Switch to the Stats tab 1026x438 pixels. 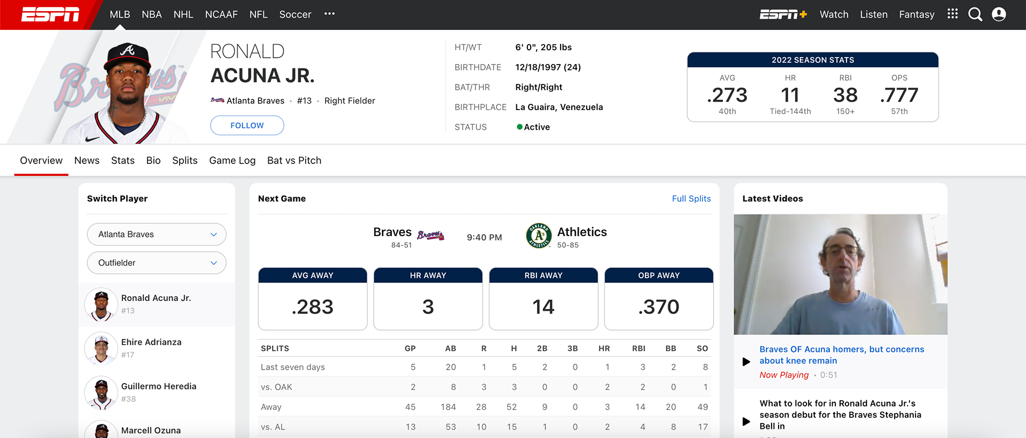click(123, 160)
